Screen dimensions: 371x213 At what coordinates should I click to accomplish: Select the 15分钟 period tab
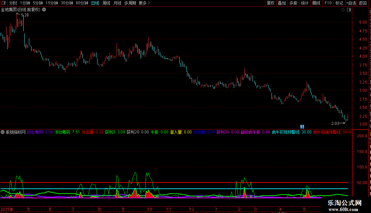pyautogui.click(x=52, y=3)
